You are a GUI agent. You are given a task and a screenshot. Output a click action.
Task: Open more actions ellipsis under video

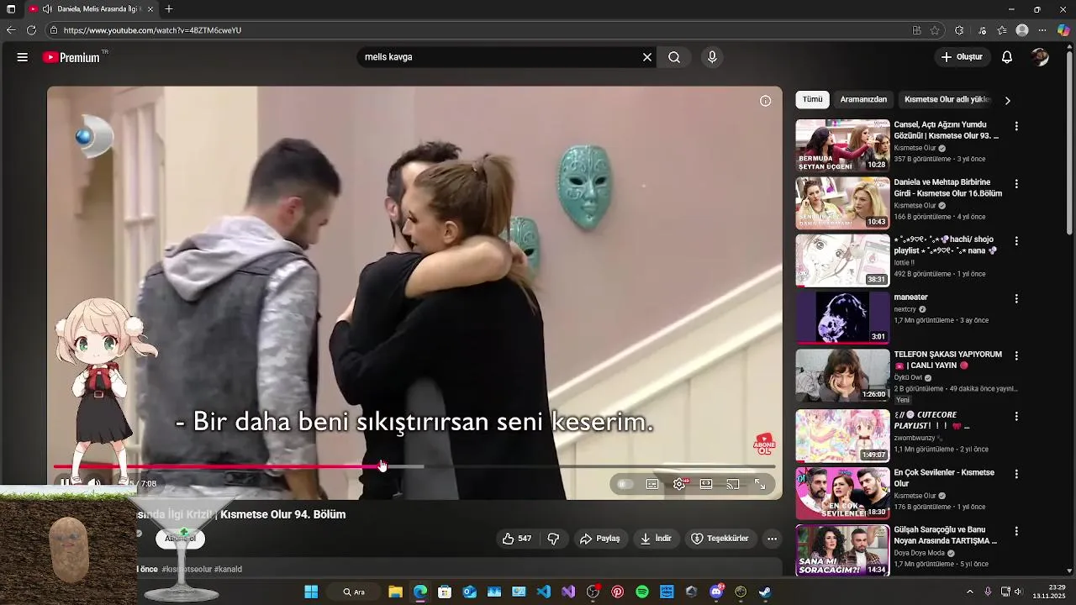(x=772, y=539)
